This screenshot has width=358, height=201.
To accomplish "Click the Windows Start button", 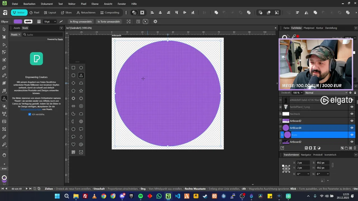I will point(57,196).
